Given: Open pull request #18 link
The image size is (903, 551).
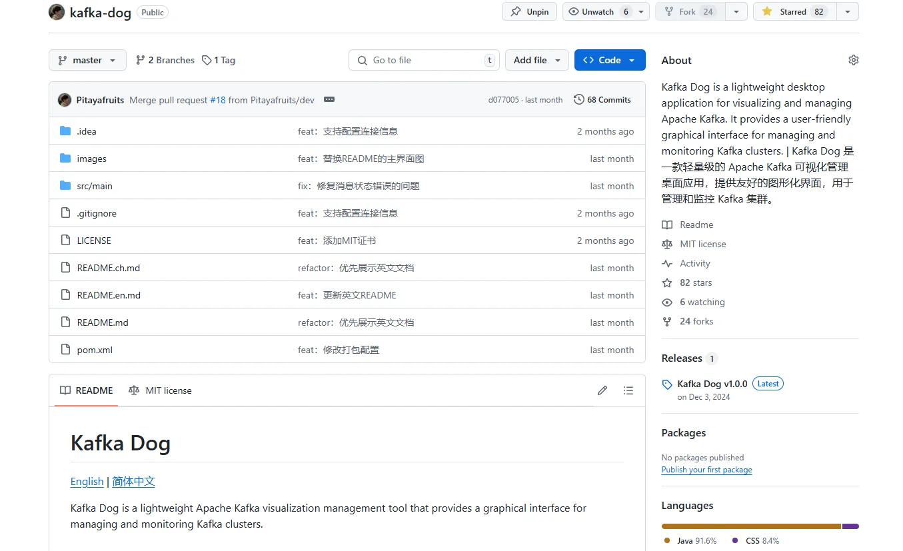Looking at the screenshot, I should tap(218, 100).
